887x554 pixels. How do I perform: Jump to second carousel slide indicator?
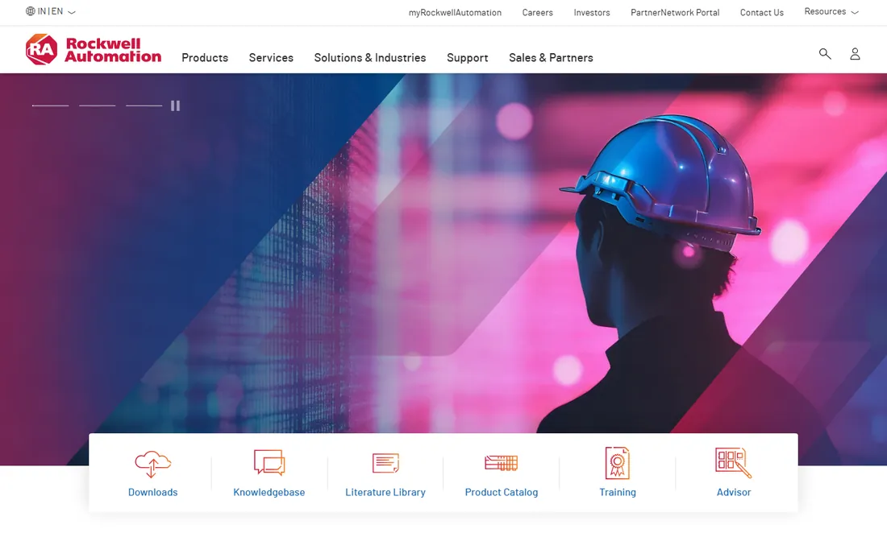coord(98,105)
